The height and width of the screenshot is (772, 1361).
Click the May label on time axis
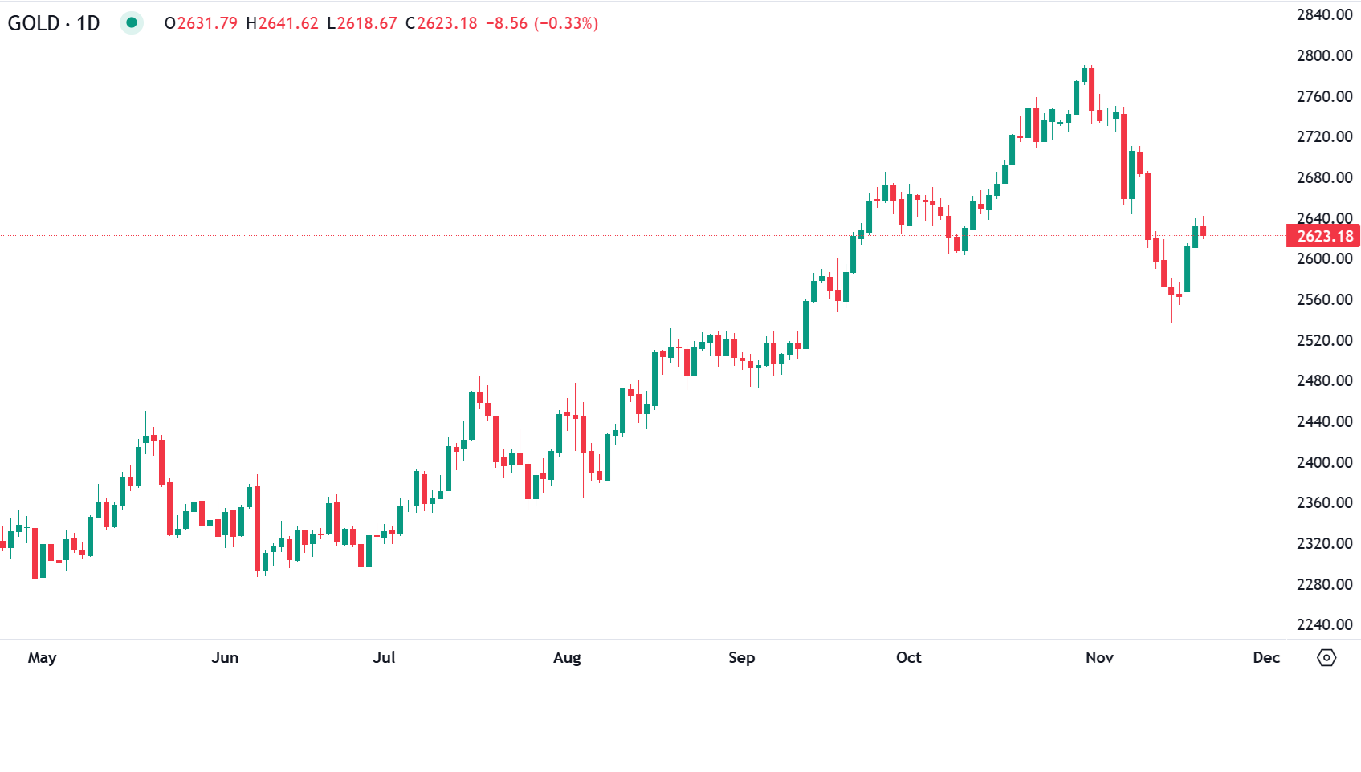click(x=42, y=658)
